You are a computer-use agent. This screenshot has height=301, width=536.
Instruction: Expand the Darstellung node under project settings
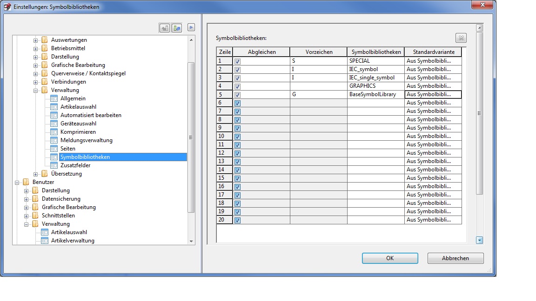pos(35,57)
